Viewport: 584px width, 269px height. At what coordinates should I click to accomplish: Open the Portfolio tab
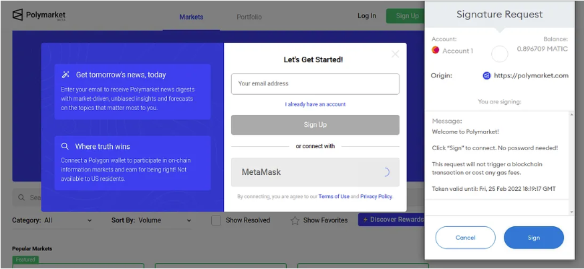click(x=249, y=17)
